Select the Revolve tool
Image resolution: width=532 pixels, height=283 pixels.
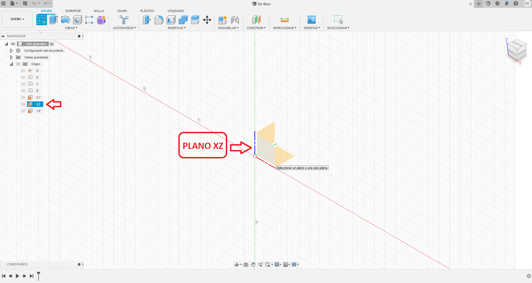tap(66, 20)
